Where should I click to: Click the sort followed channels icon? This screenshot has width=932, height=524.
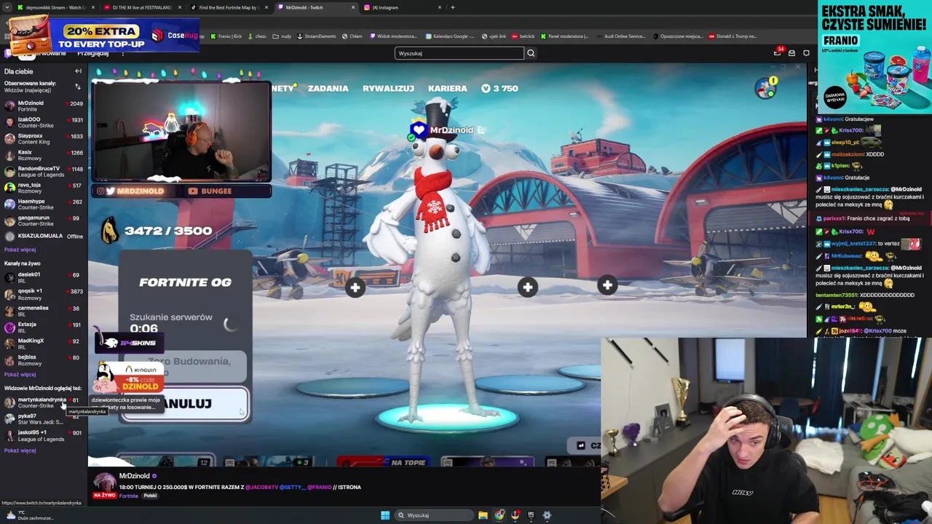(x=77, y=87)
